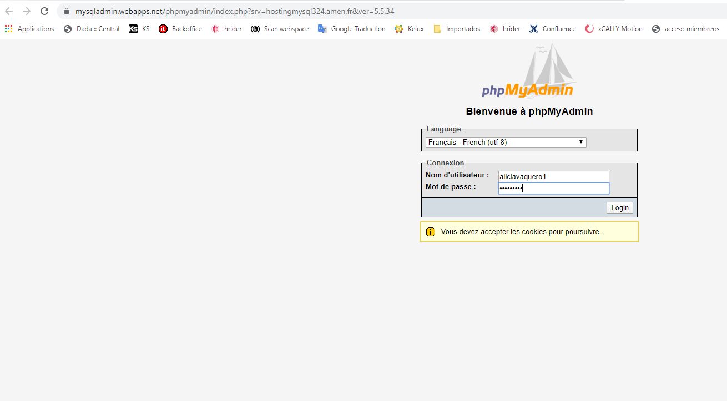Open the Backoffice bookmark

[x=180, y=29]
